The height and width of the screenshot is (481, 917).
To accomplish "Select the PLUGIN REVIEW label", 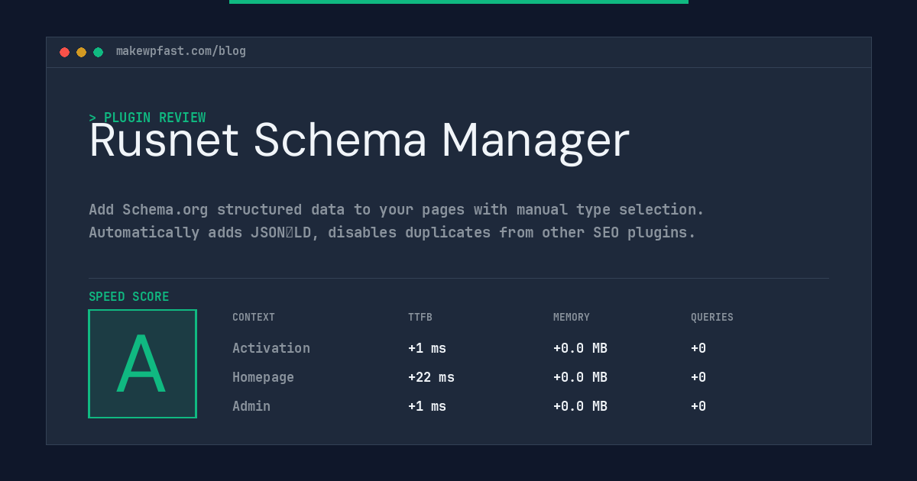I will [x=154, y=118].
